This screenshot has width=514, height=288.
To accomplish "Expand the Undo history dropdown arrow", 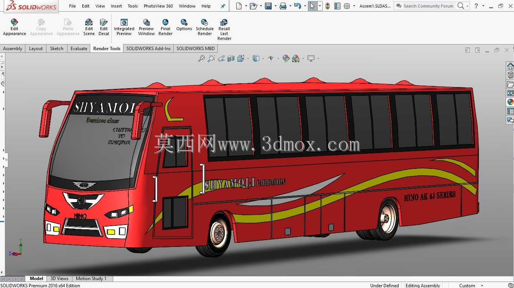I will click(305, 6).
